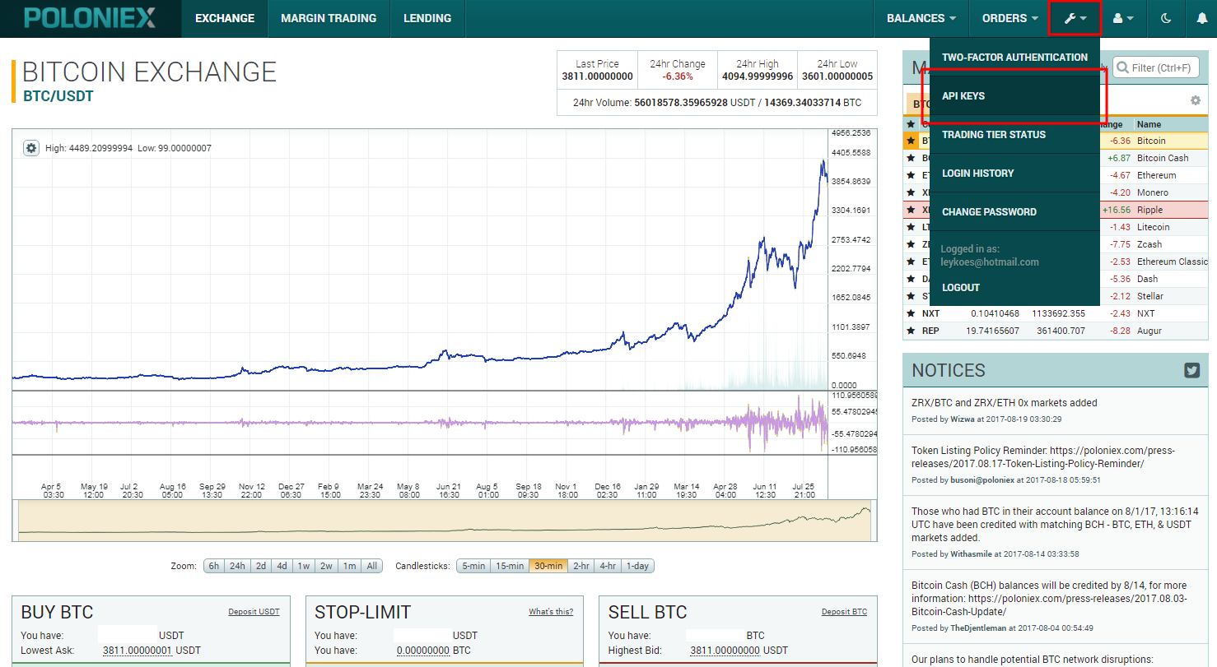Switch to night mode with moon icon
This screenshot has height=667, width=1217.
coord(1166,18)
